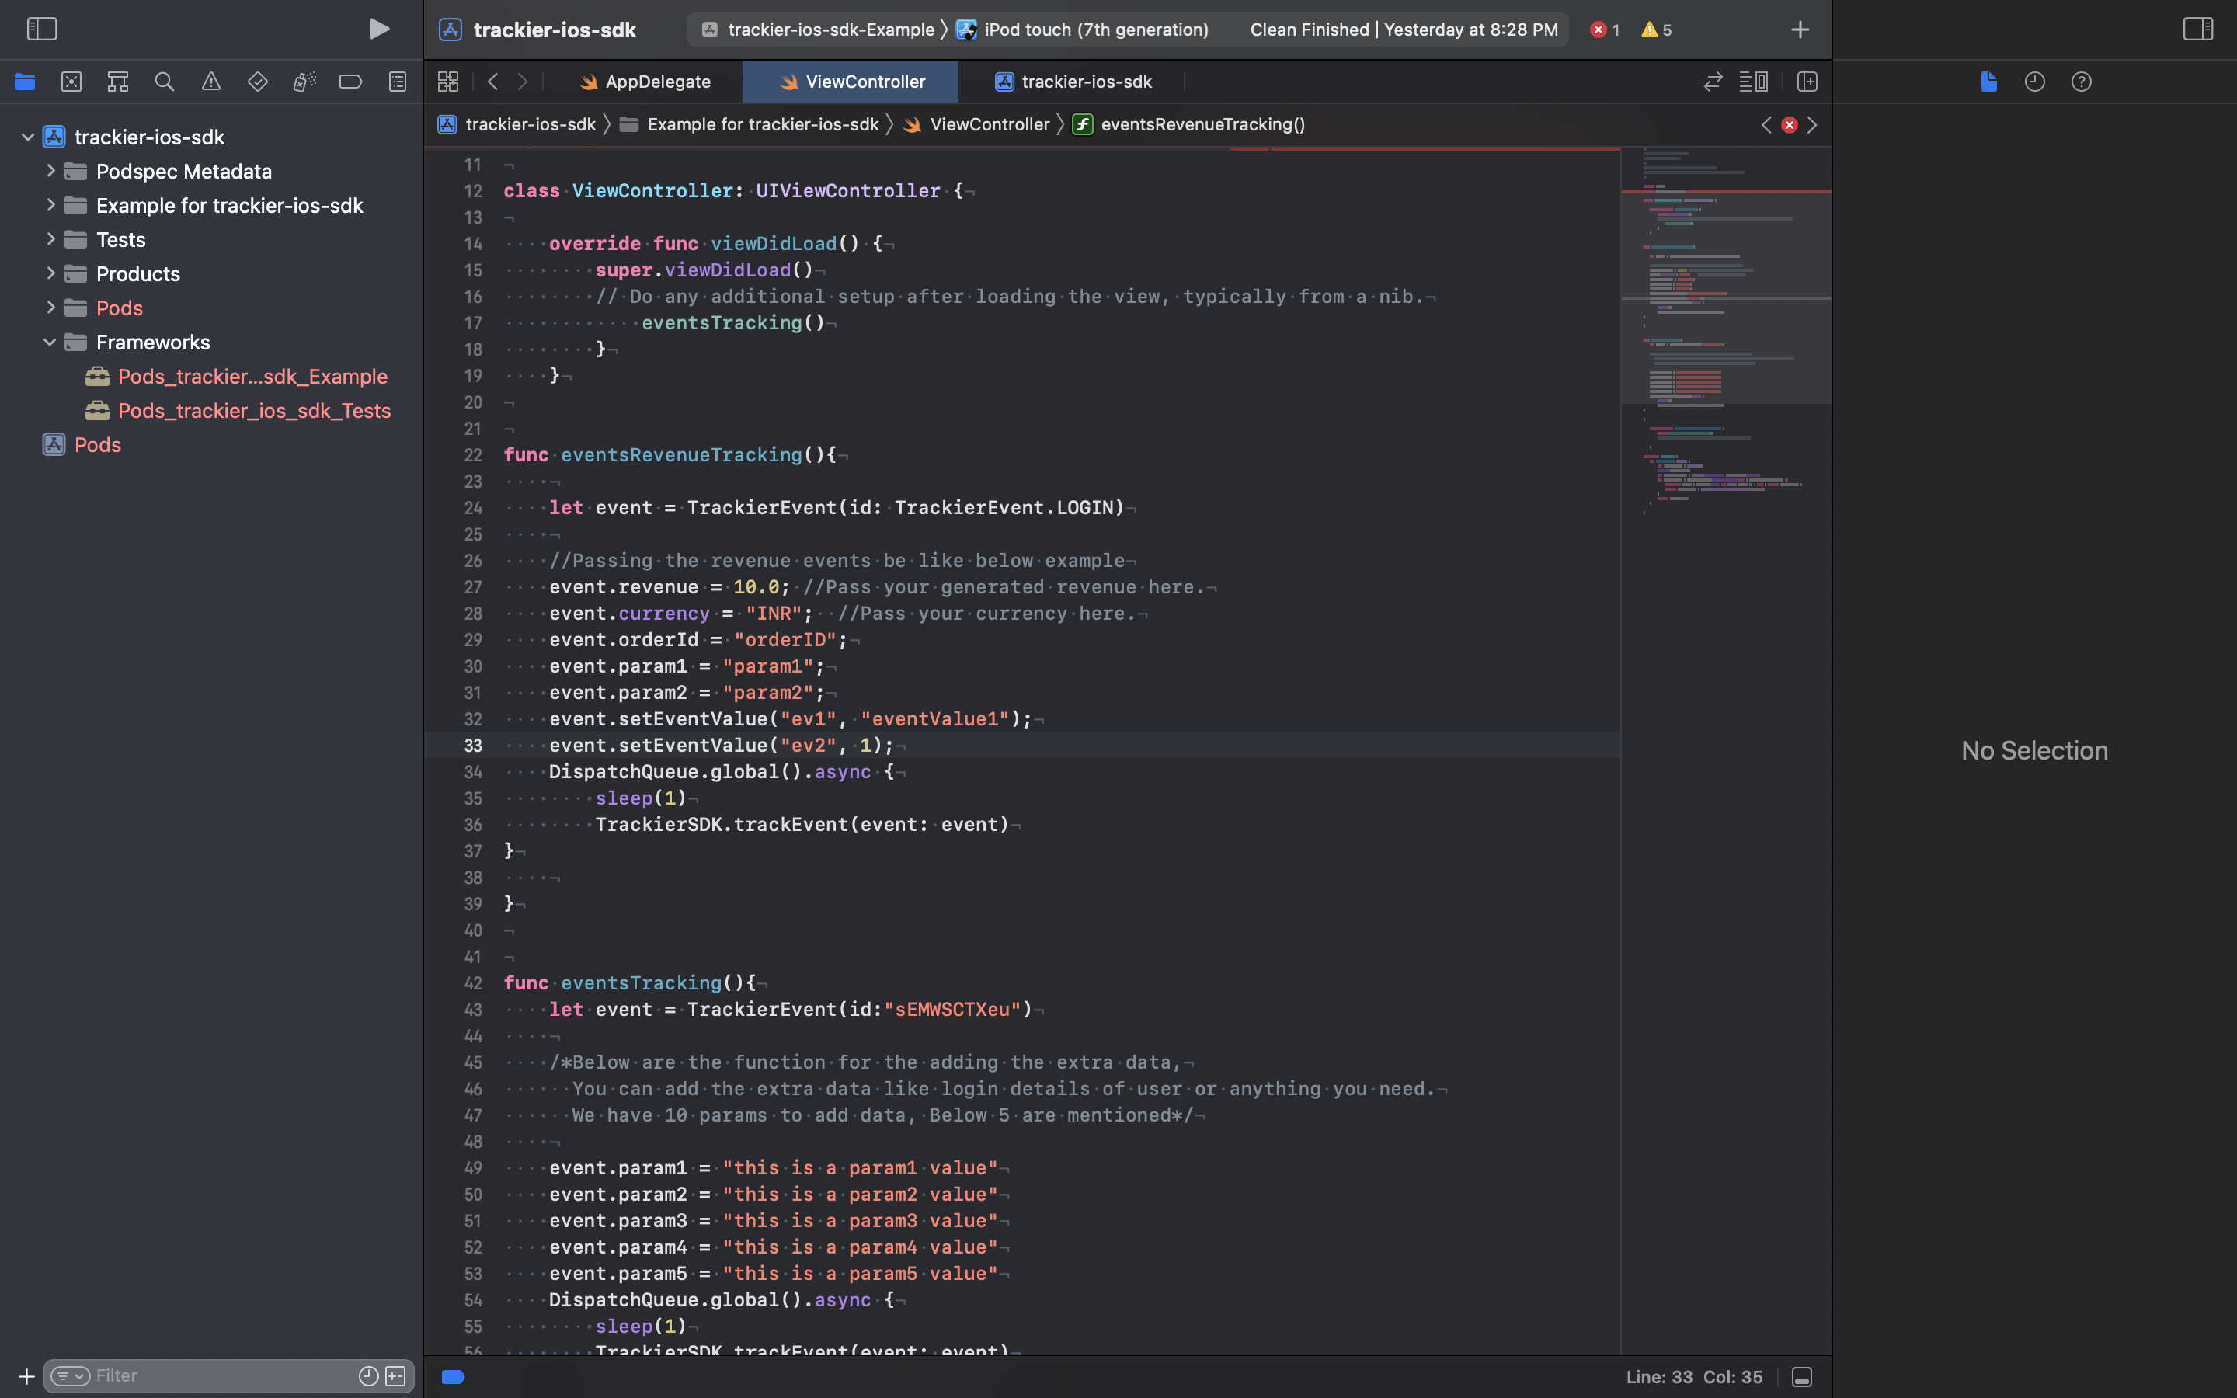Viewport: 2237px width, 1398px height.
Task: Open the Symbol navigator
Action: 117,82
